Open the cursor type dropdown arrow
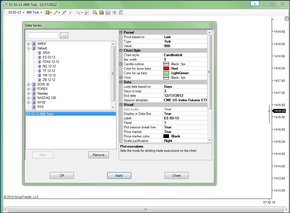 click(82, 13)
